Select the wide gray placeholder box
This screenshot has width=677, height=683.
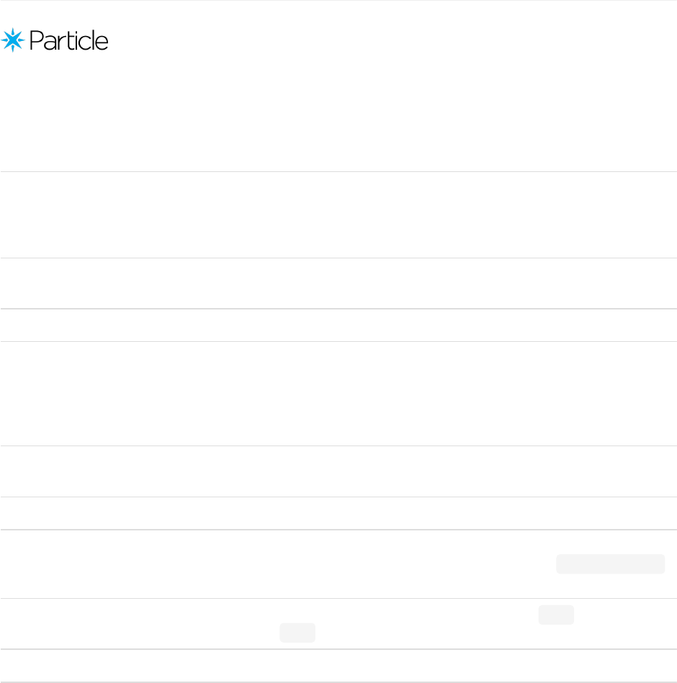pyautogui.click(x=610, y=564)
